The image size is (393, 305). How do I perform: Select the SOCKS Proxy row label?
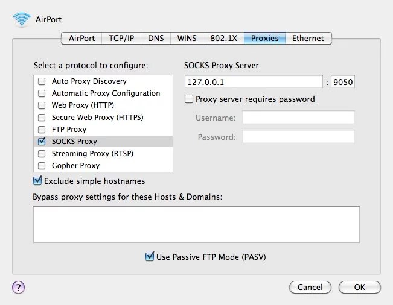pyautogui.click(x=74, y=142)
